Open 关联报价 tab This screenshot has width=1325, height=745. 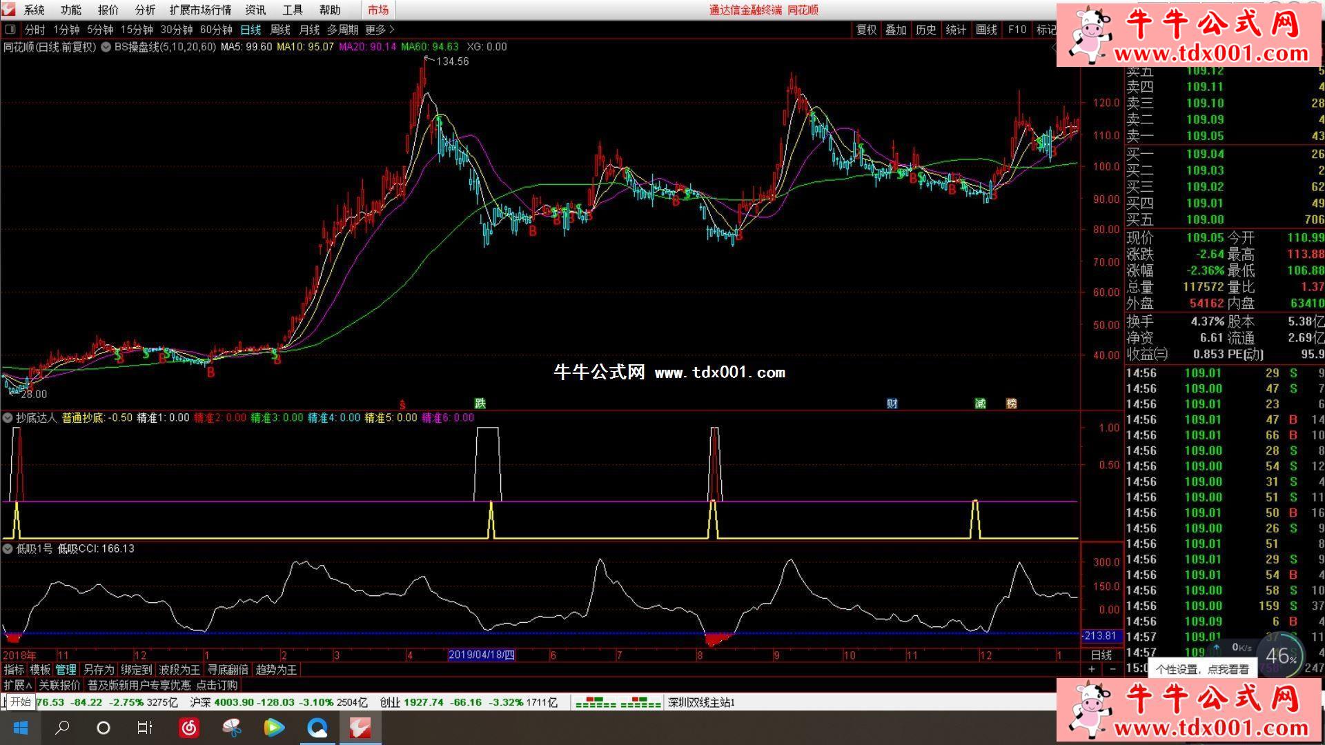(x=59, y=686)
